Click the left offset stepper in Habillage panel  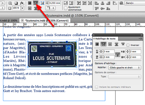128,52
